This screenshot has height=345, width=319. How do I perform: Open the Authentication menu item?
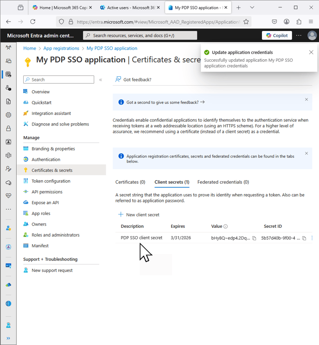(46, 159)
